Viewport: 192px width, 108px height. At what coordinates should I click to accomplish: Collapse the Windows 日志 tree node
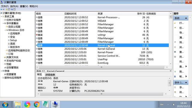5,30
